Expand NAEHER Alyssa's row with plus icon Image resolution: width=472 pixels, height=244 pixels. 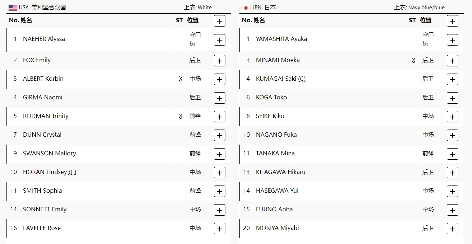pyautogui.click(x=220, y=40)
